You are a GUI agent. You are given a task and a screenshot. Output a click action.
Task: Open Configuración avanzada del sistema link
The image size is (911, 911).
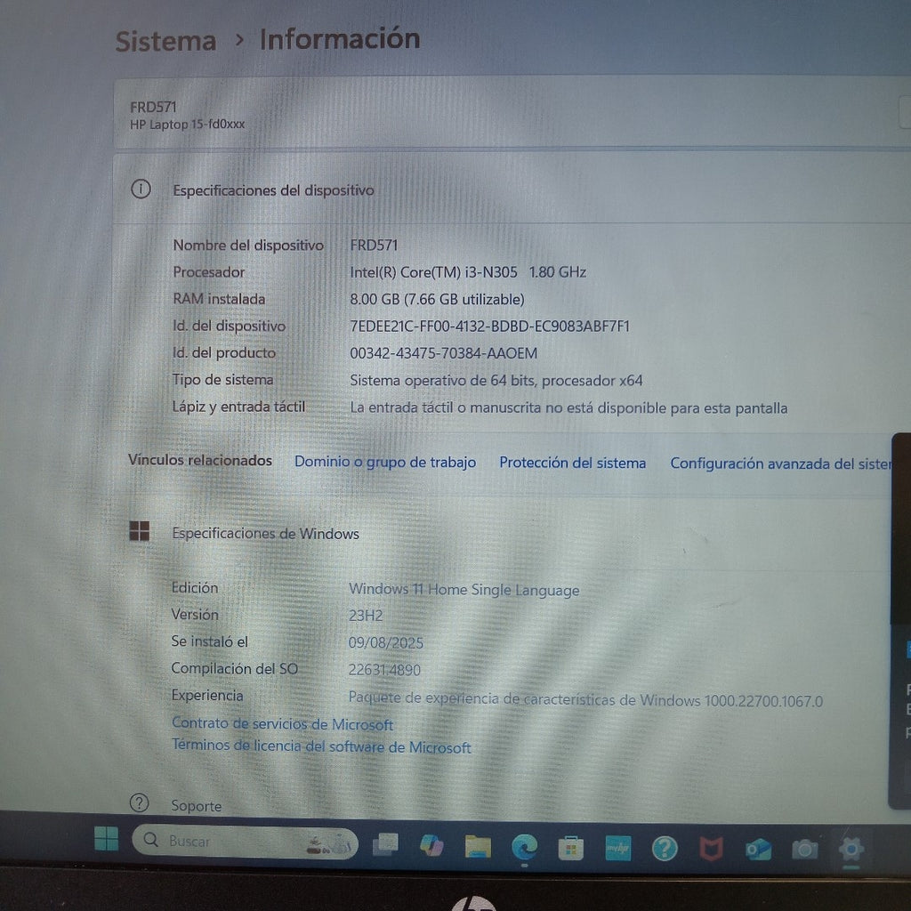click(780, 464)
